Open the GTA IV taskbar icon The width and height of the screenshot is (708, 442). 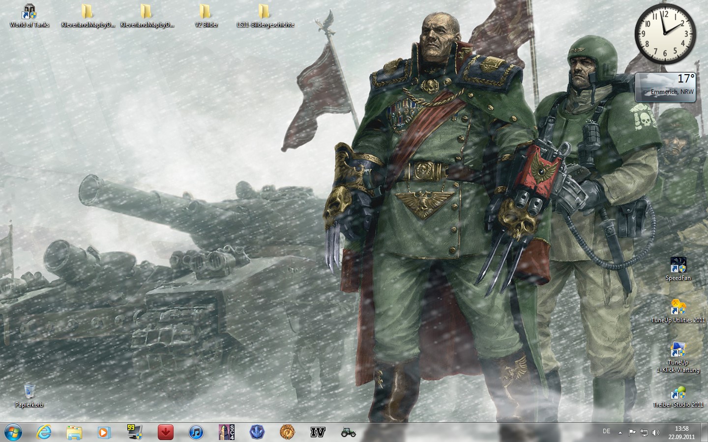click(318, 432)
